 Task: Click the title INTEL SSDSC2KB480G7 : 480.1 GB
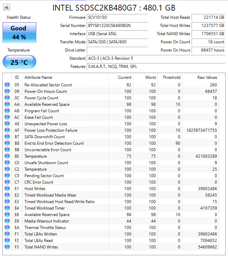[114, 8]
